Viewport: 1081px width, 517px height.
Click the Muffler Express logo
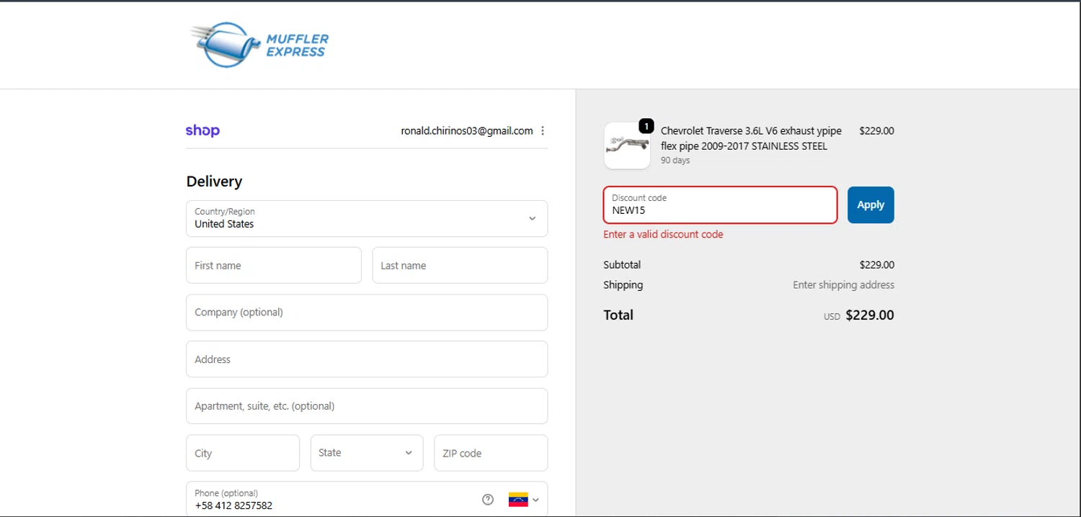259,45
